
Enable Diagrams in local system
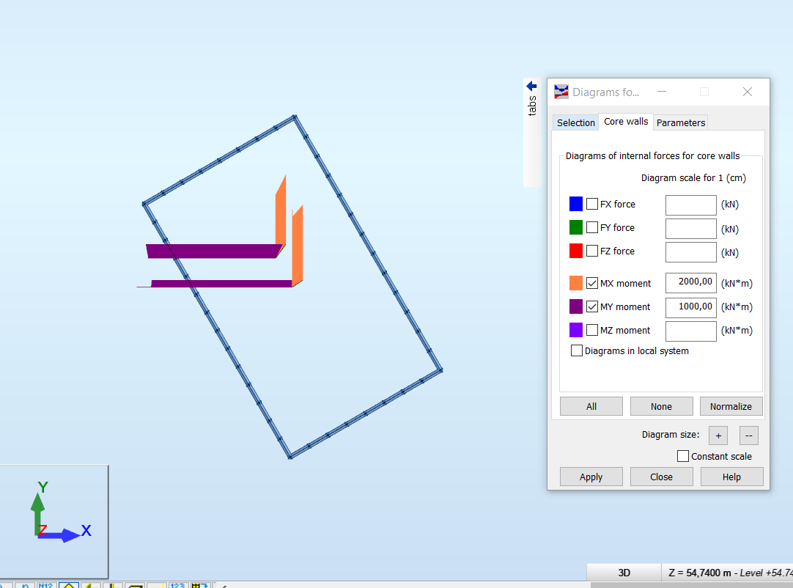point(577,350)
